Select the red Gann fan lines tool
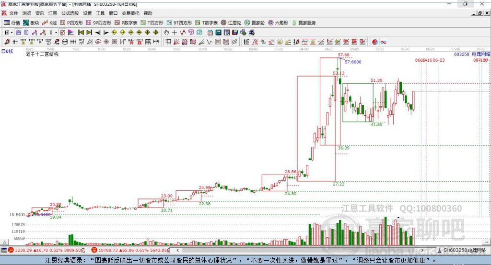The width and height of the screenshot is (491, 265). [x=176, y=42]
